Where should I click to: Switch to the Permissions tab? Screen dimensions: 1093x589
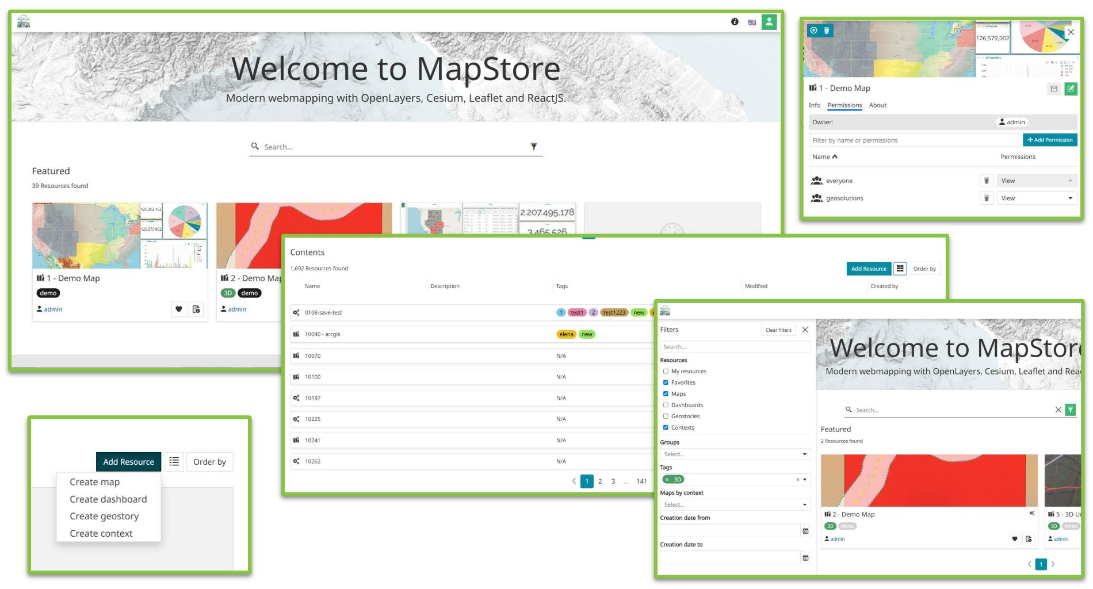[844, 105]
